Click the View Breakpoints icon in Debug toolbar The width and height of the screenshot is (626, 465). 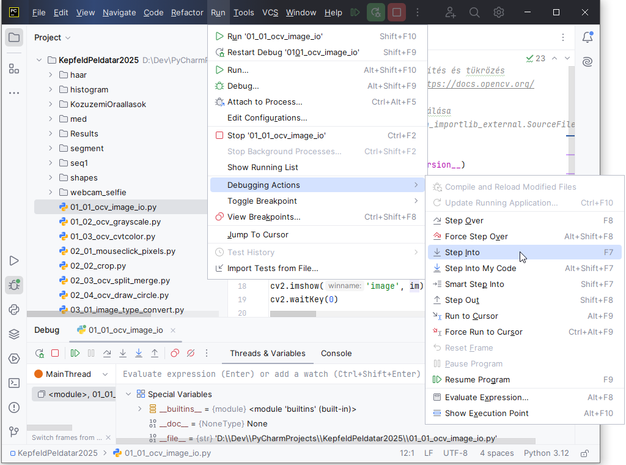tap(174, 353)
